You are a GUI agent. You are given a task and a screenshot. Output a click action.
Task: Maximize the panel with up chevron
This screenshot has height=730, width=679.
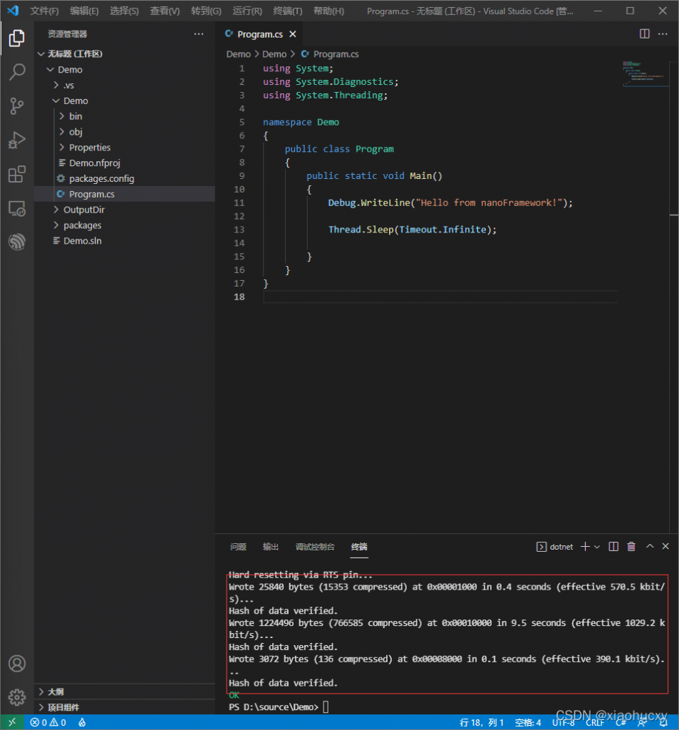650,547
